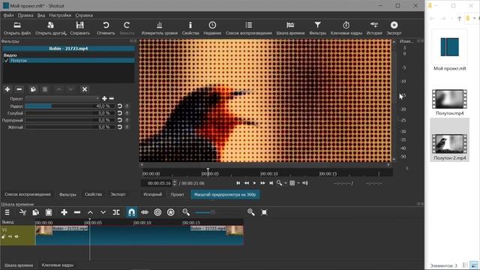The width and height of the screenshot is (480, 270).
Task: Open the Настройки menu
Action: [x=60, y=15]
